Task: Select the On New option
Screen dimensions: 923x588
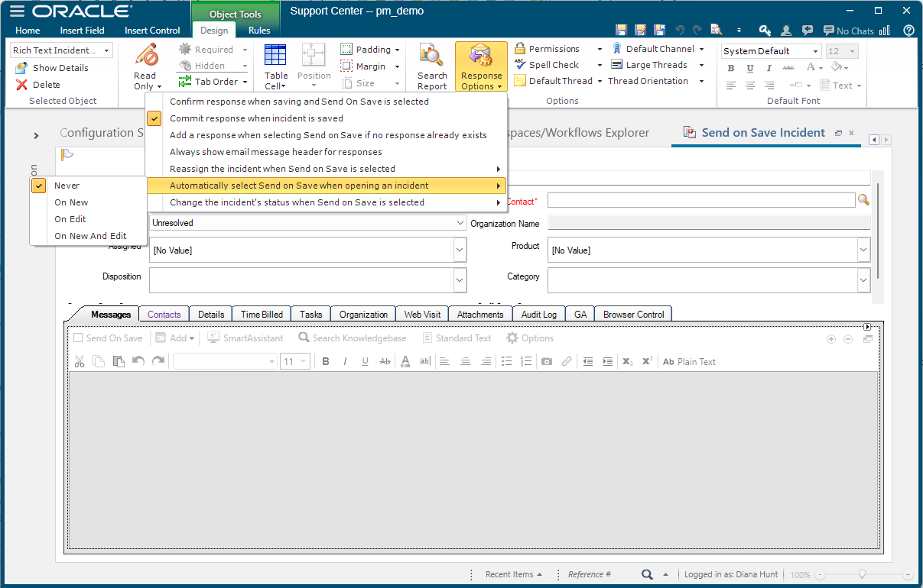Action: [88, 202]
